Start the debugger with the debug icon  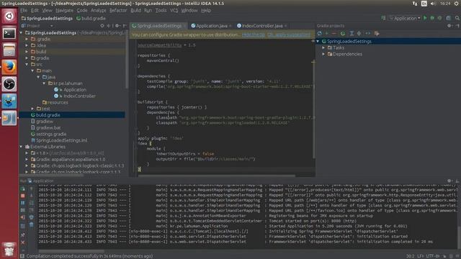432,18
